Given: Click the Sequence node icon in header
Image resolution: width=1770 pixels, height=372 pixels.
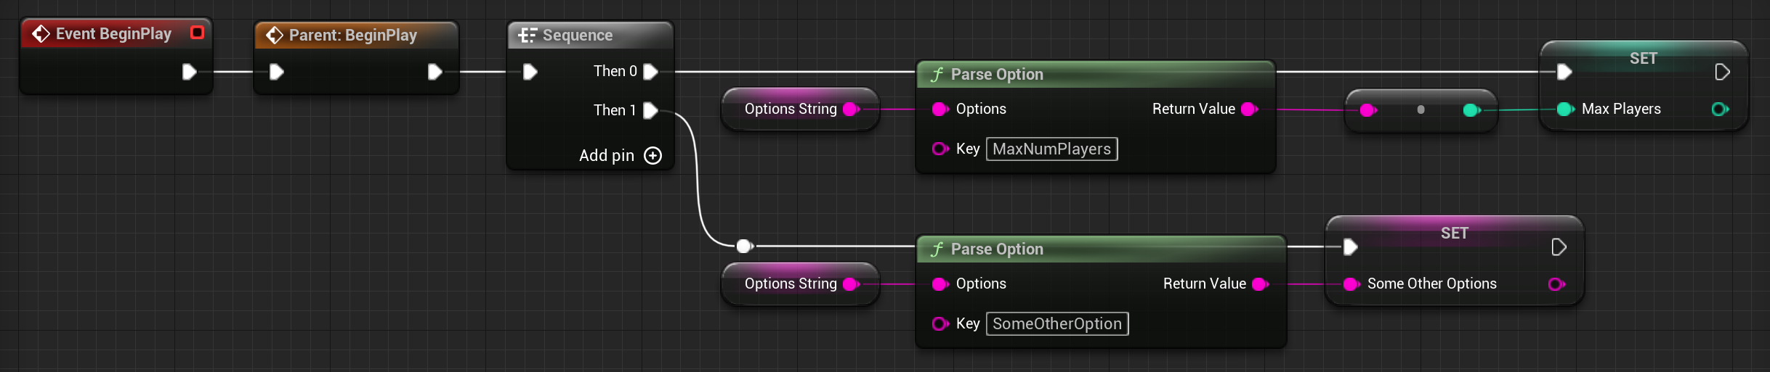Looking at the screenshot, I should pos(528,36).
